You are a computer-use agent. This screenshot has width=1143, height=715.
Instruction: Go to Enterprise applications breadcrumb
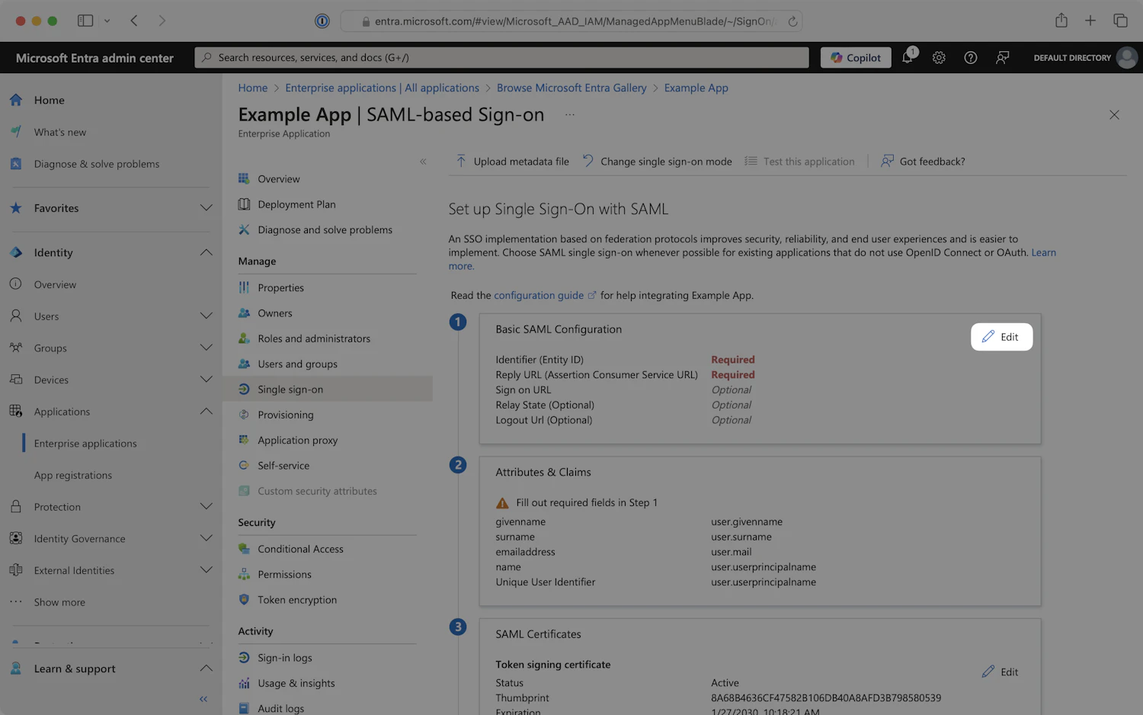(x=382, y=88)
